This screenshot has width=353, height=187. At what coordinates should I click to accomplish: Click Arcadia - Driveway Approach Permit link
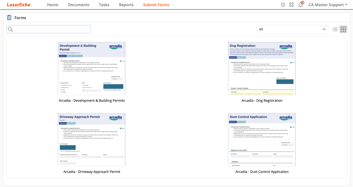(x=92, y=172)
